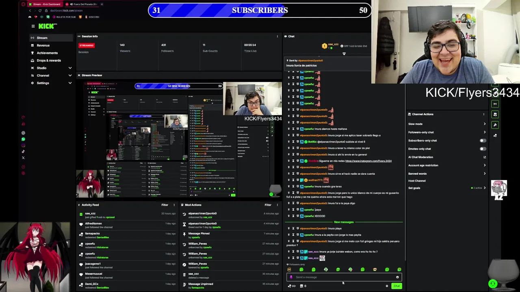Click the WhatsApp icon on left edge
The image size is (520, 292).
point(23,139)
